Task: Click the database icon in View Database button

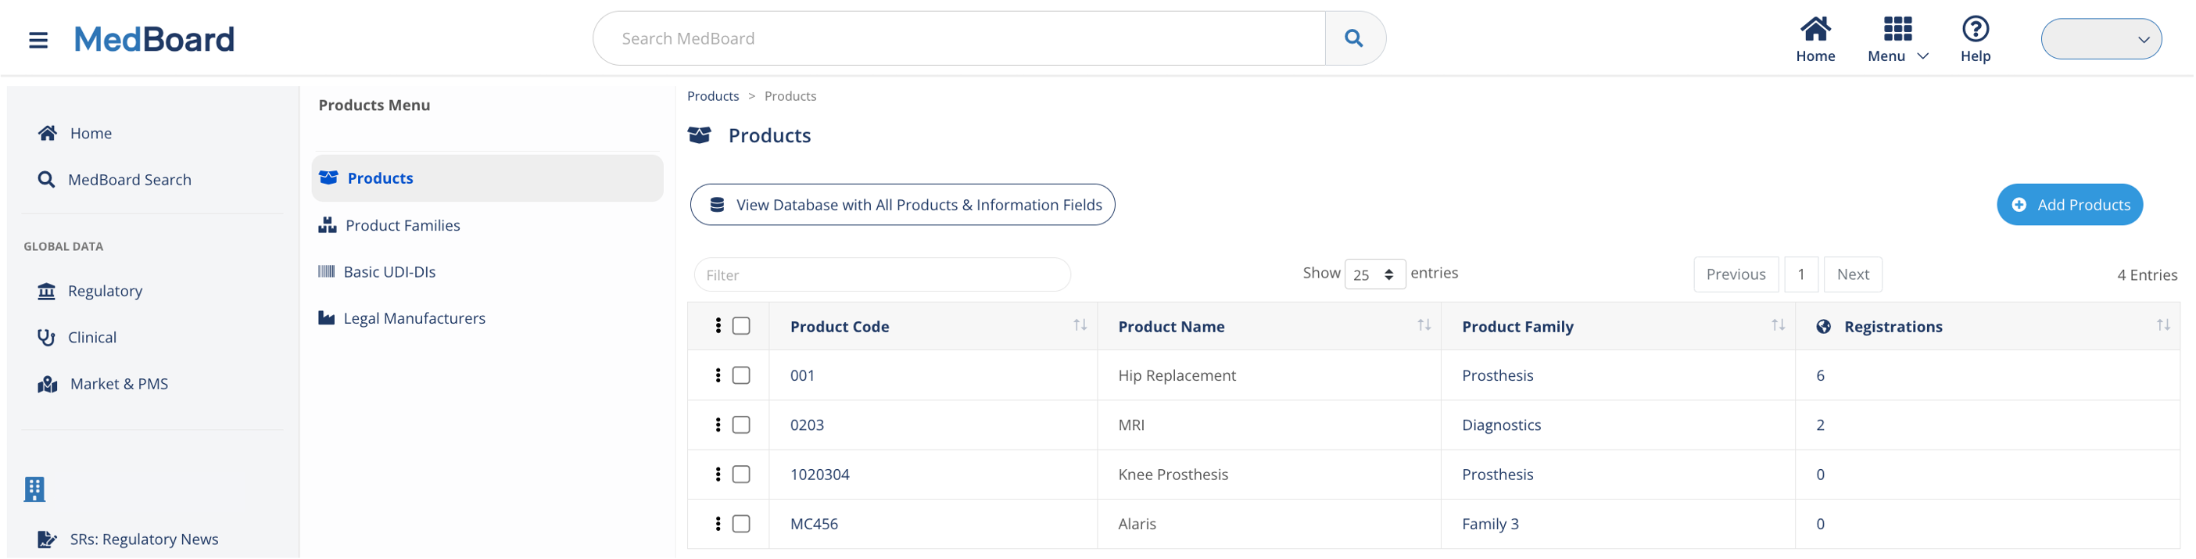Action: [718, 206]
